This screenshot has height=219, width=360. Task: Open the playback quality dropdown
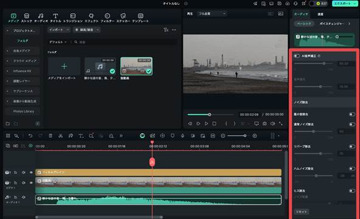point(212,14)
